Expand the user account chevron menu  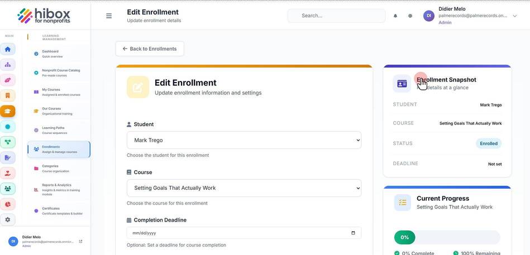[514, 16]
